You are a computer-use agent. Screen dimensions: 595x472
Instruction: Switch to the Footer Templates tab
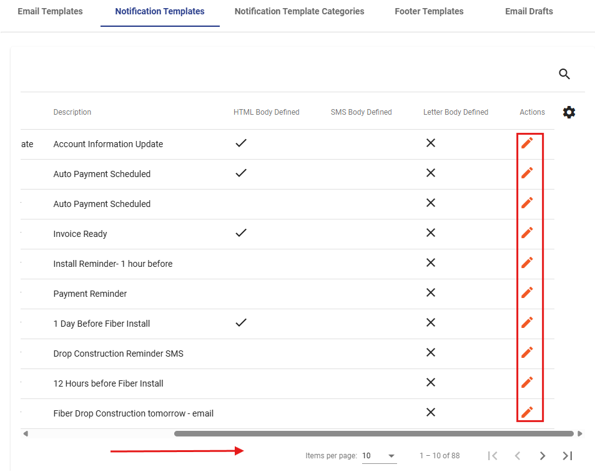pos(429,11)
